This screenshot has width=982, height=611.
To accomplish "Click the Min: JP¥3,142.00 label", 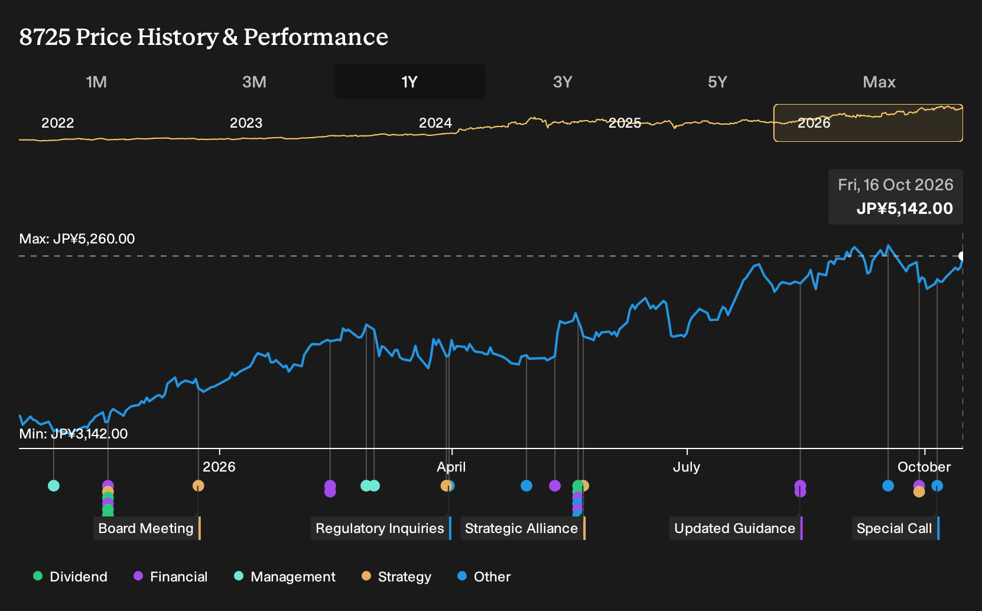I will [x=73, y=434].
